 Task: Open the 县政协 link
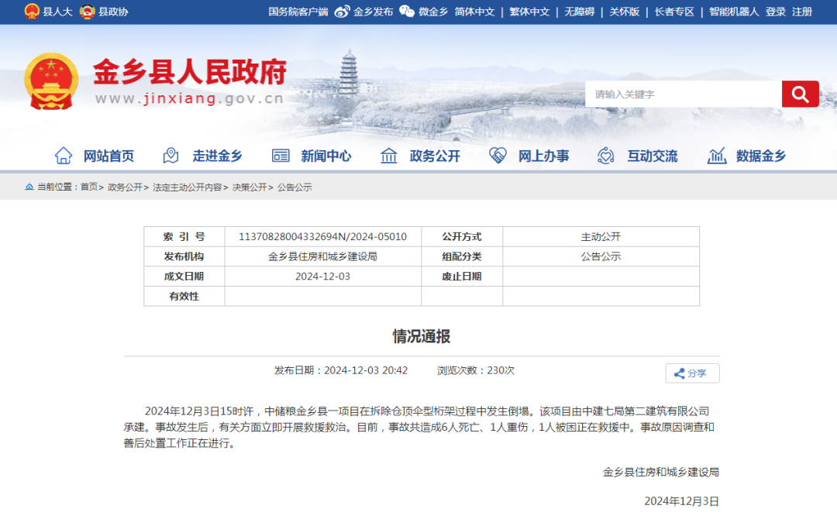(113, 12)
